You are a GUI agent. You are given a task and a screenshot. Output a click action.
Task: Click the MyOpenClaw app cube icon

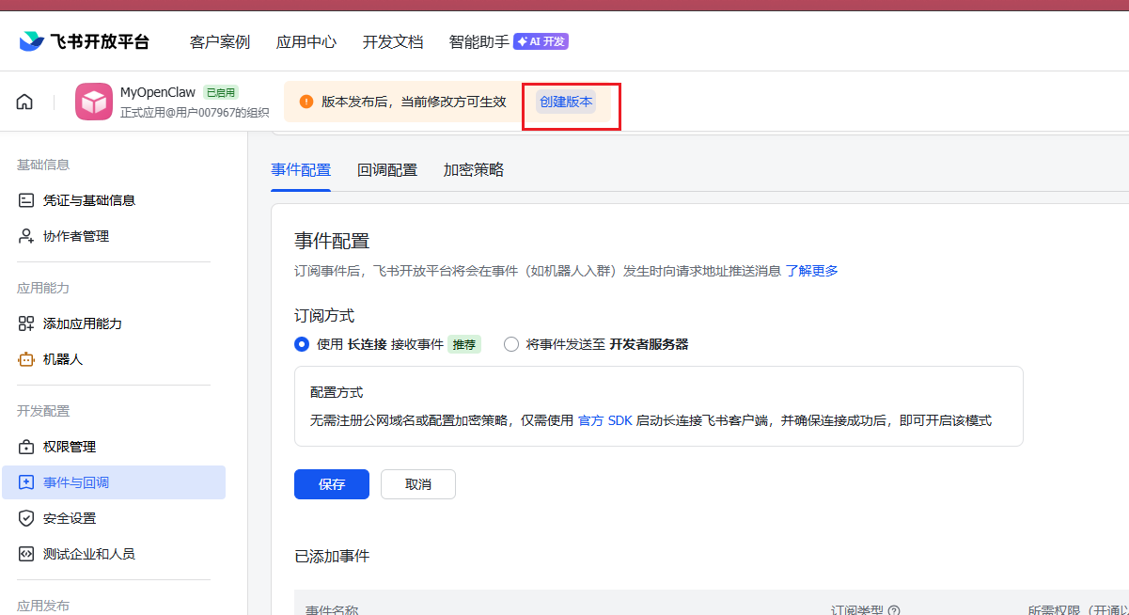[x=93, y=101]
